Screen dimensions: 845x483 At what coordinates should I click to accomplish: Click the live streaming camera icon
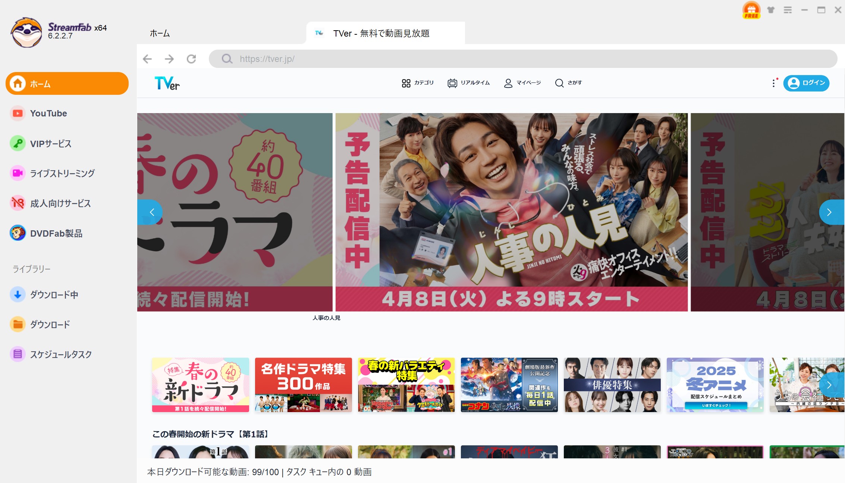(18, 173)
